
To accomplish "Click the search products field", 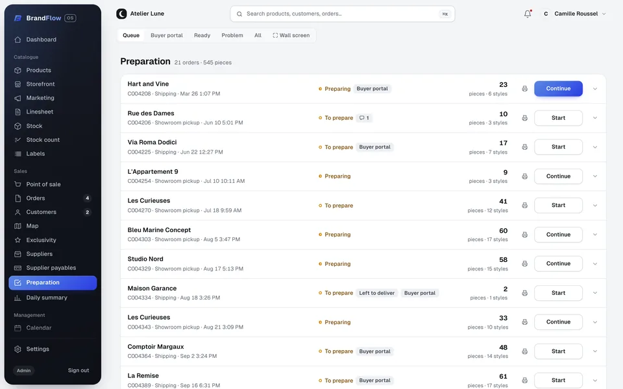I will pos(343,14).
